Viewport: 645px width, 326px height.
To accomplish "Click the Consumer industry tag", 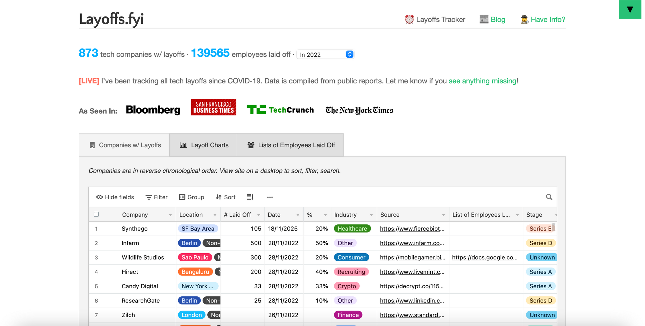I will pos(352,257).
